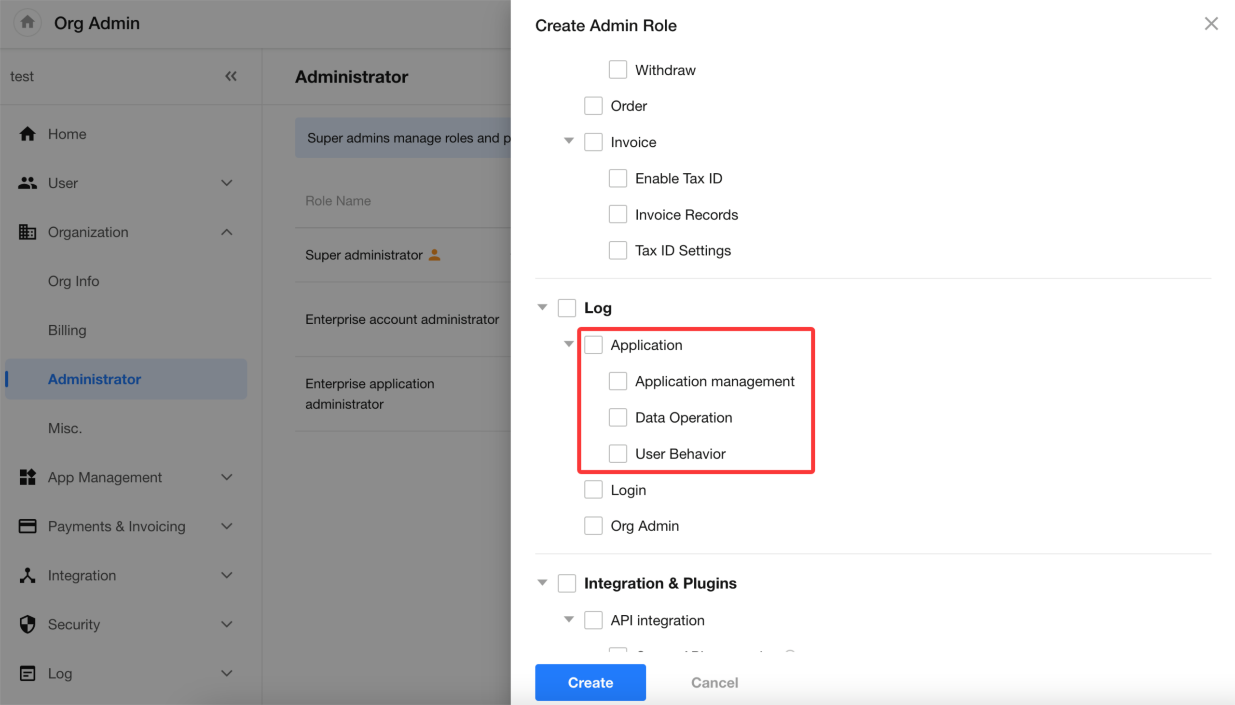Image resolution: width=1235 pixels, height=705 pixels.
Task: Open the Security menu item
Action: [x=73, y=624]
